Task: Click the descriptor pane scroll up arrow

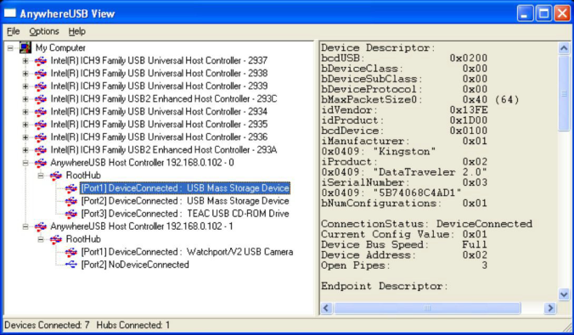Action: pos(564,48)
